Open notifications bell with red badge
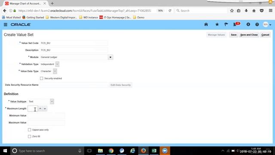 click(236, 24)
